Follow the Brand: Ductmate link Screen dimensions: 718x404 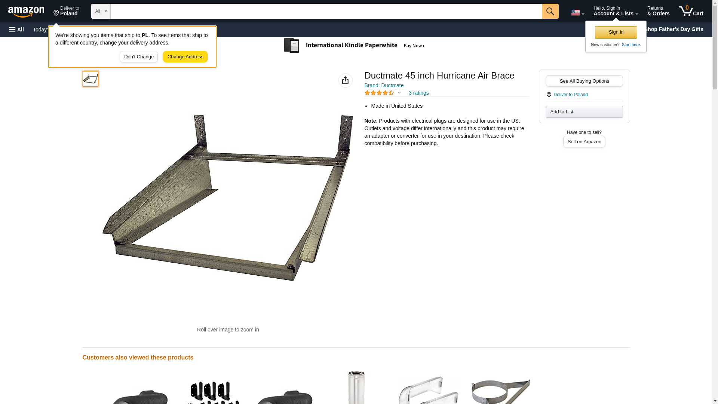384,85
